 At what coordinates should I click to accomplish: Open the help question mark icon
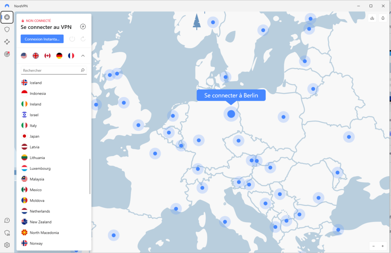pyautogui.click(x=7, y=220)
